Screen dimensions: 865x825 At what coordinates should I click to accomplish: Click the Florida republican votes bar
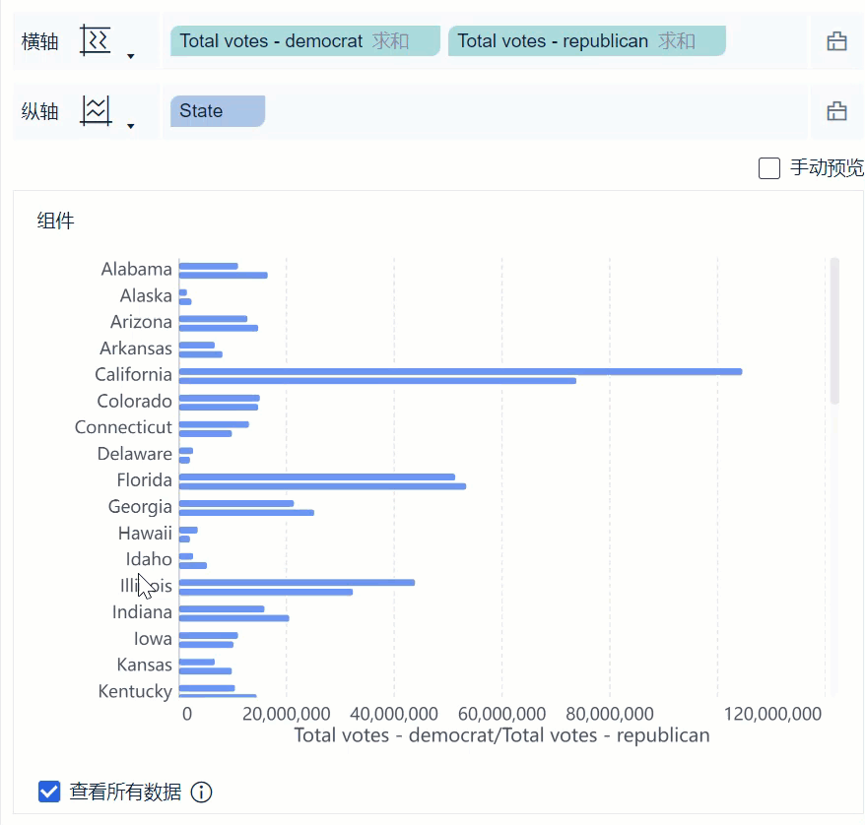coord(322,485)
